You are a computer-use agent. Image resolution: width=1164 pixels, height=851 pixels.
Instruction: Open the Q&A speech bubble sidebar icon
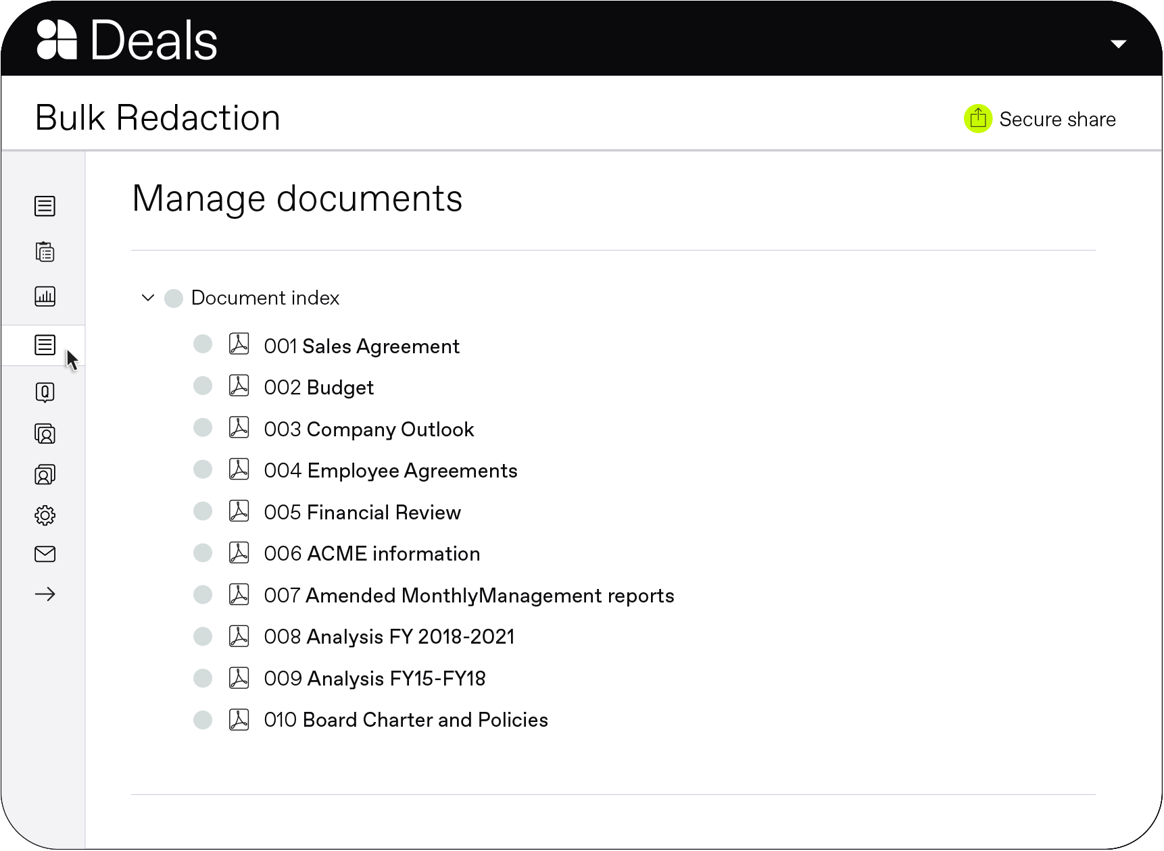coord(45,392)
